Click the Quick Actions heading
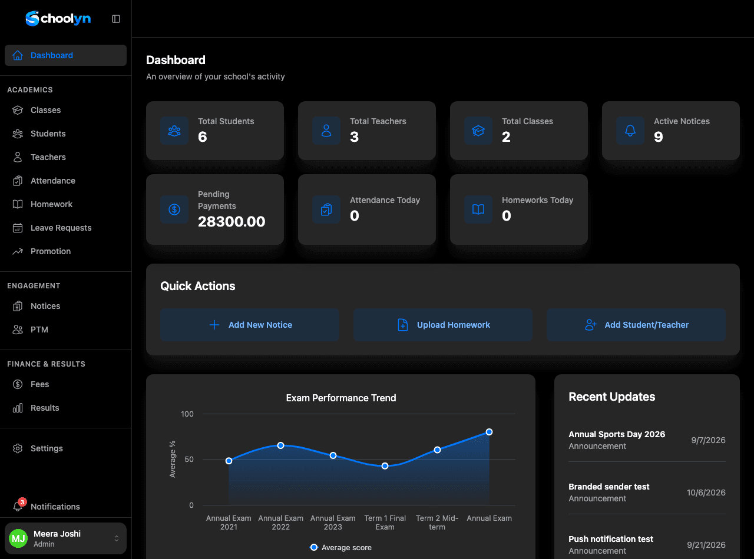This screenshot has height=559, width=754. click(198, 286)
